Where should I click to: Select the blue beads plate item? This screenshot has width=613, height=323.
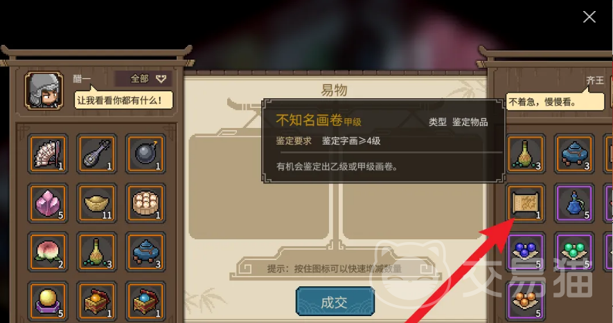526,252
